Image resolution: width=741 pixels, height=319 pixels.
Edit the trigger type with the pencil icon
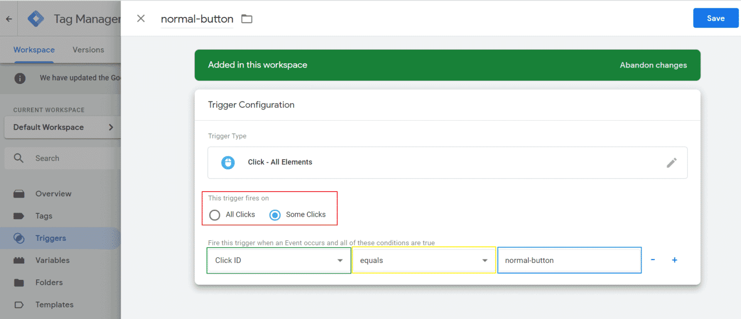point(672,163)
